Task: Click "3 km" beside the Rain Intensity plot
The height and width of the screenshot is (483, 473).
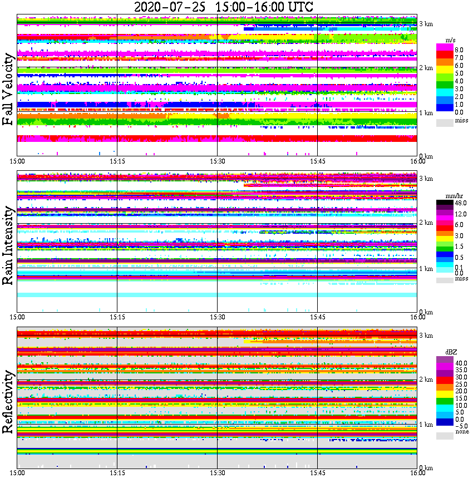Action: 426,179
